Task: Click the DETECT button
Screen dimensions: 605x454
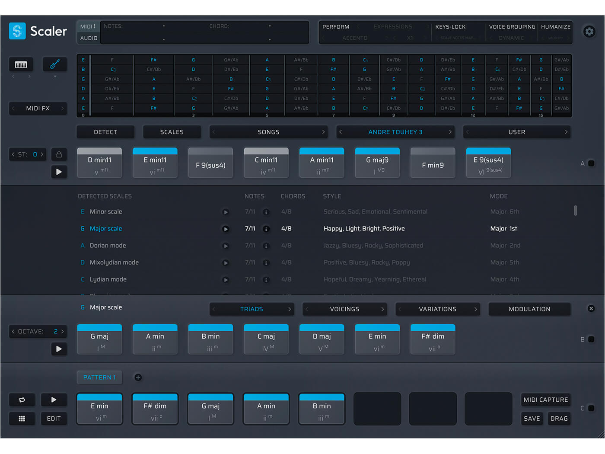Action: [105, 132]
